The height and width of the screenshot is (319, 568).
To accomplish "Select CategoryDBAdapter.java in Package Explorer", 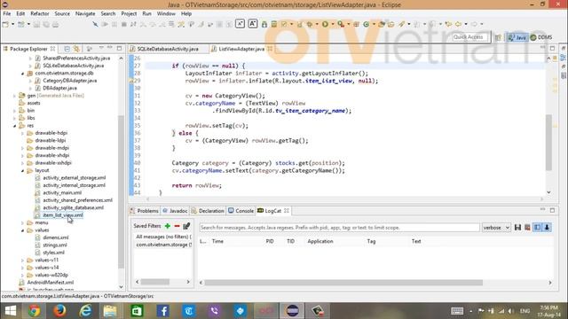I will [69, 81].
